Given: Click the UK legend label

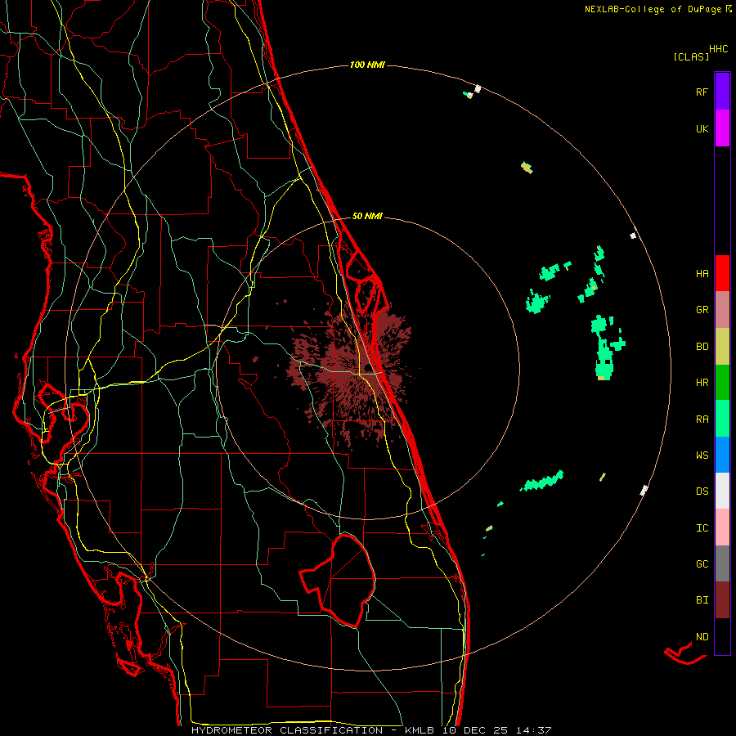Looking at the screenshot, I should tap(702, 128).
